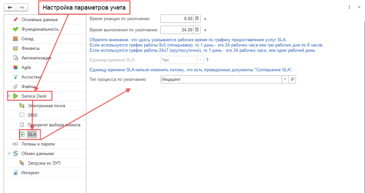This screenshot has width=365, height=193.
Task: Click the green checkmark icon beside Функциональность
Action: click(x=16, y=29)
